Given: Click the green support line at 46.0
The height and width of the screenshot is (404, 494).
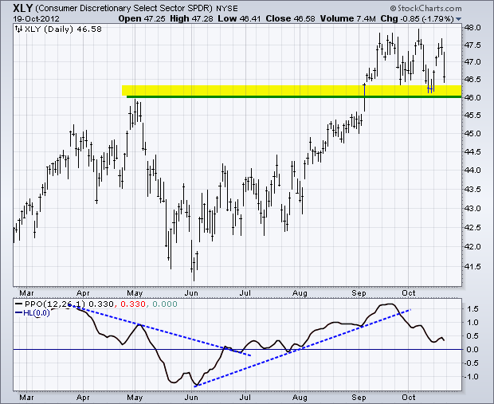Looking at the screenshot, I should pos(294,96).
